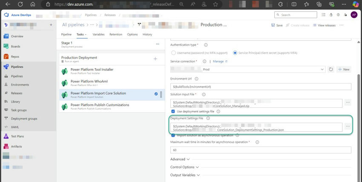
Task: Switch to the Retention tab
Action: (116, 35)
